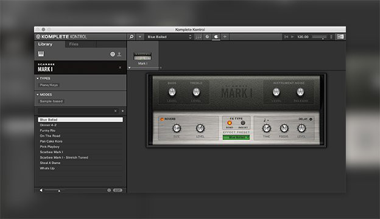This screenshot has width=380, height=219.
Task: Click the NI panel icon at header right
Action: pyautogui.click(x=340, y=36)
